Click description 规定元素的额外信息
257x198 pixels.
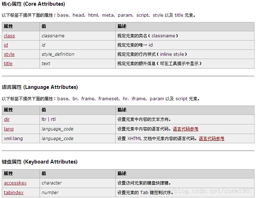[159, 64]
